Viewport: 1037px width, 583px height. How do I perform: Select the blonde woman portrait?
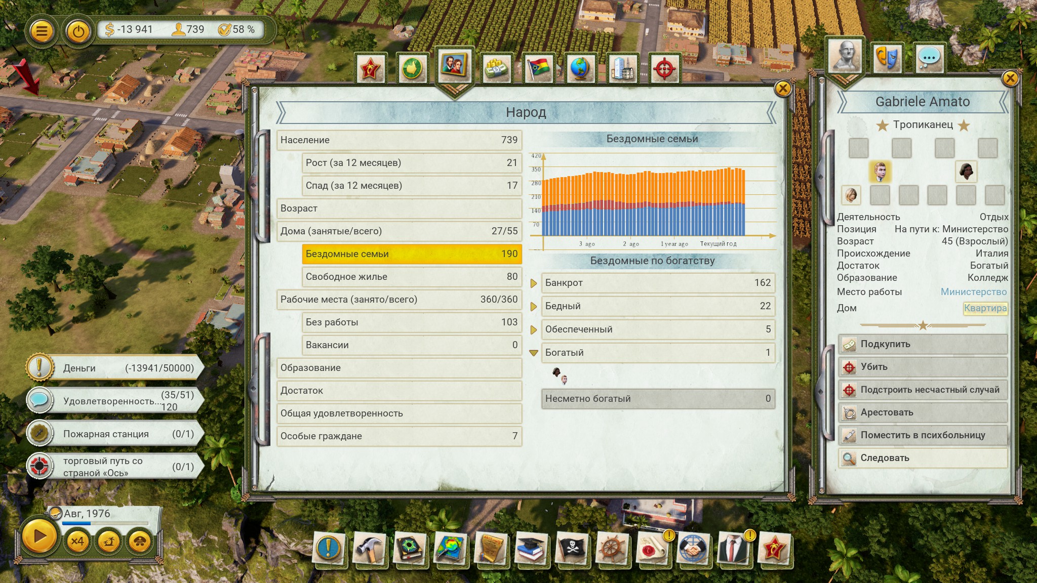(x=851, y=195)
